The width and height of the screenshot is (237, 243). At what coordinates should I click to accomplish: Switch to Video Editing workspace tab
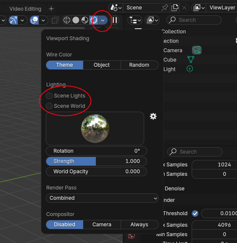[x=25, y=9]
